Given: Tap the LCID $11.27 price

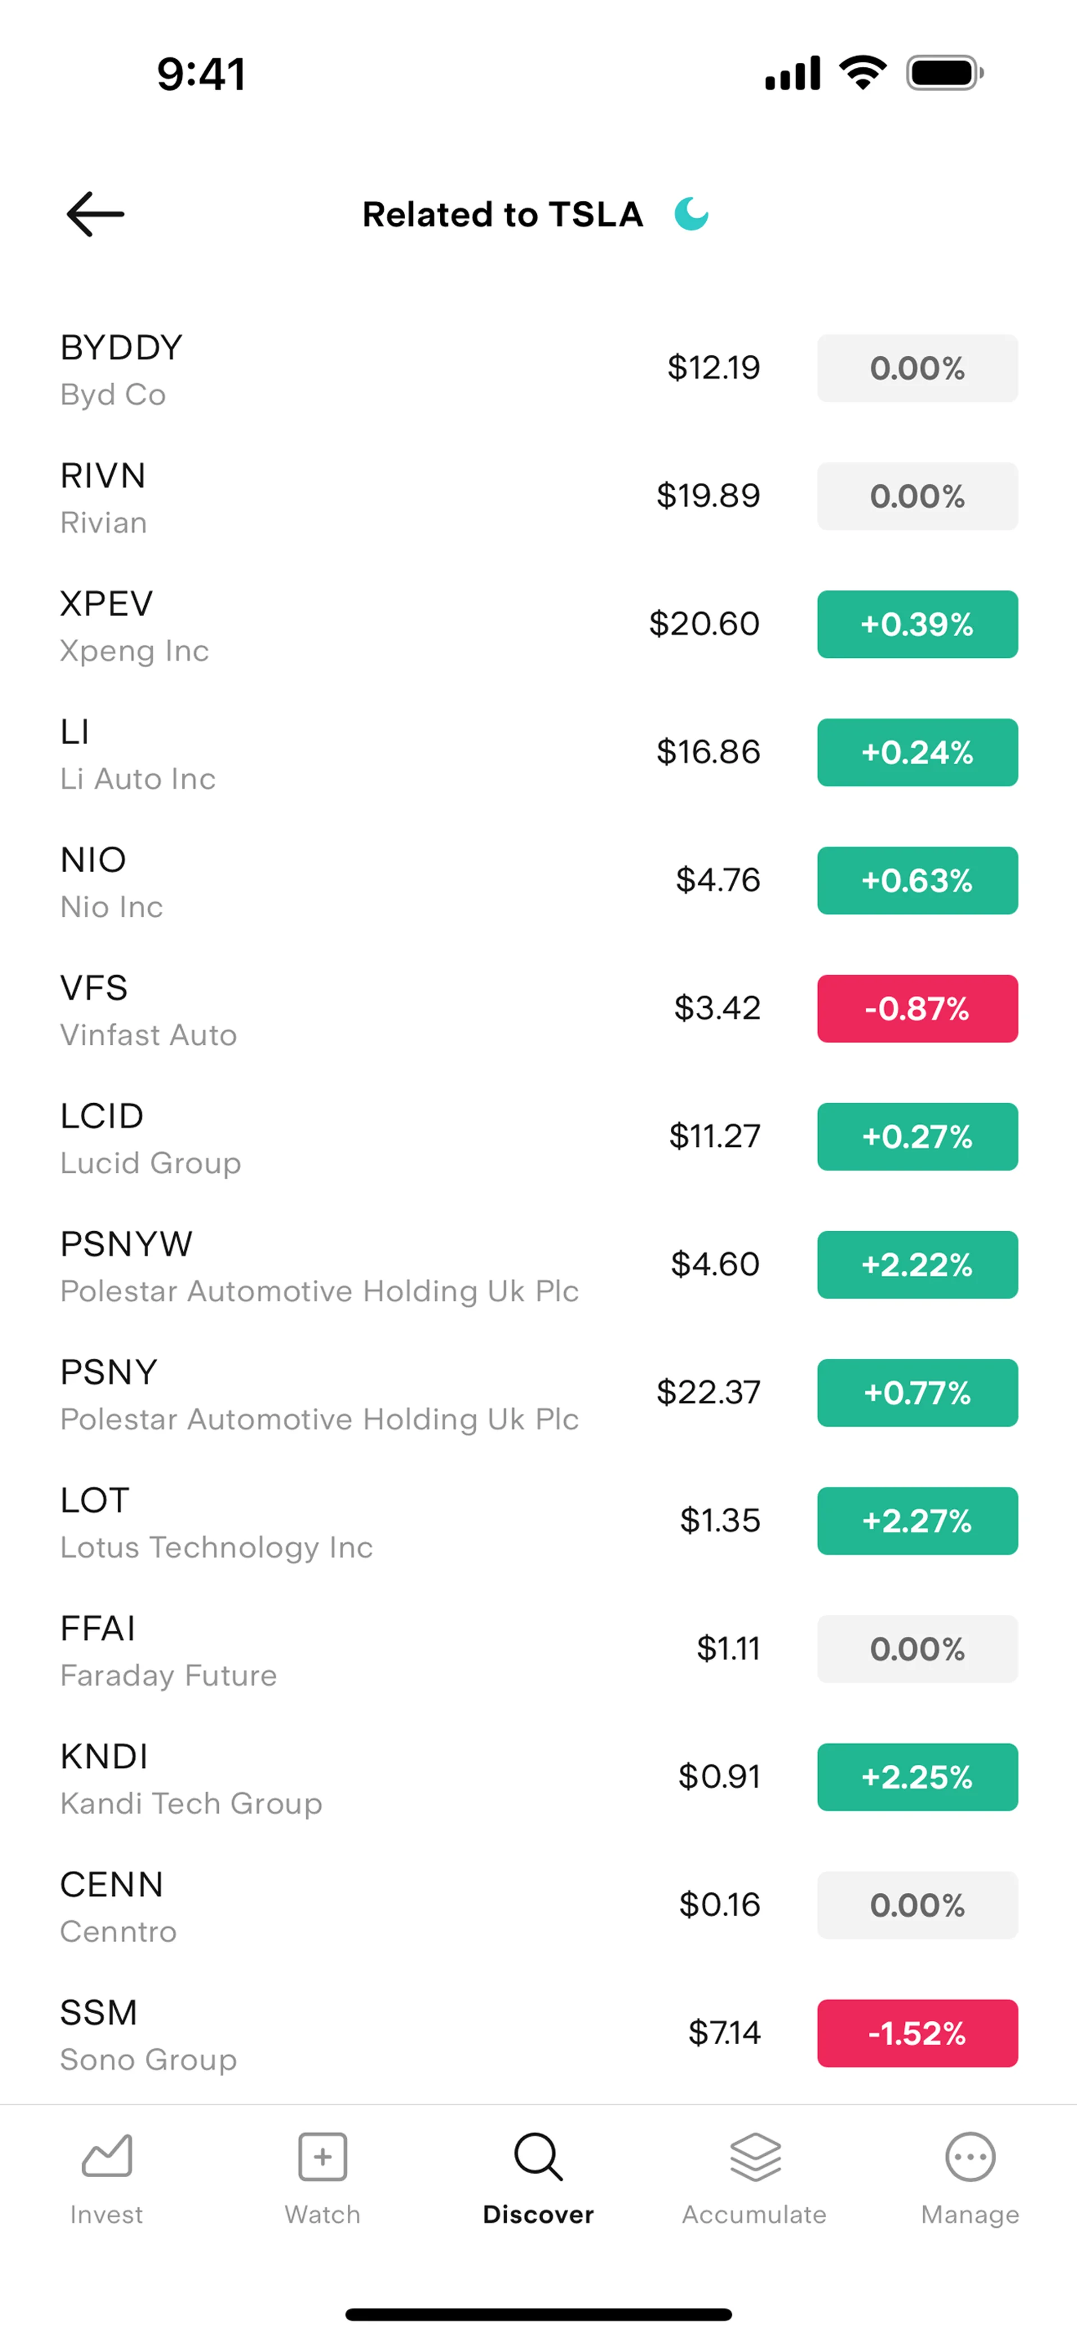Looking at the screenshot, I should [x=715, y=1137].
